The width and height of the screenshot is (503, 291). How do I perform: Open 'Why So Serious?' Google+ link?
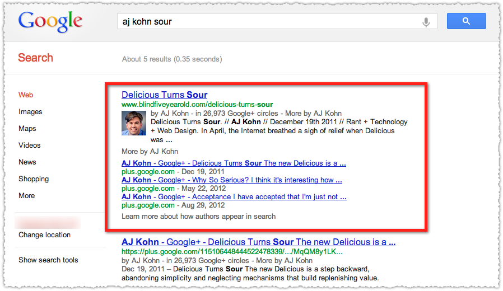pyautogui.click(x=231, y=180)
